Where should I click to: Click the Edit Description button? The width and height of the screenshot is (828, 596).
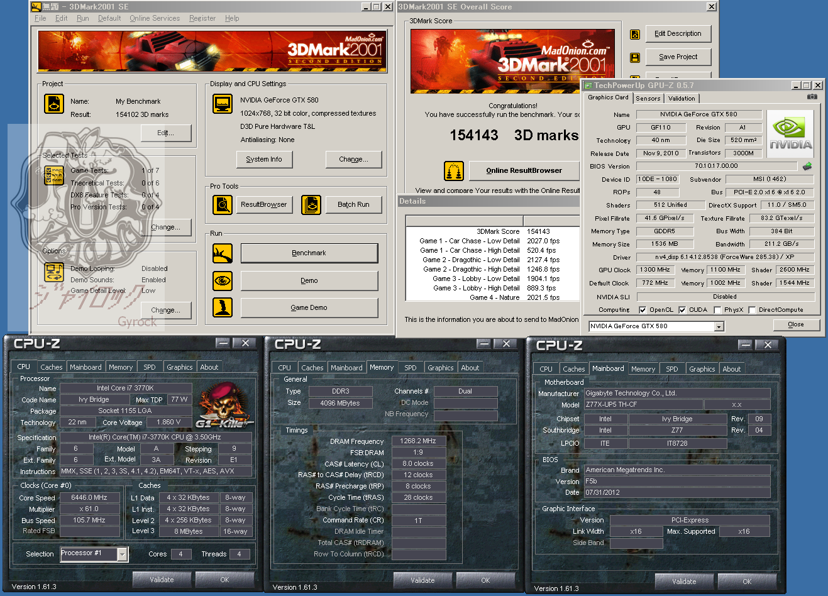[x=678, y=34]
